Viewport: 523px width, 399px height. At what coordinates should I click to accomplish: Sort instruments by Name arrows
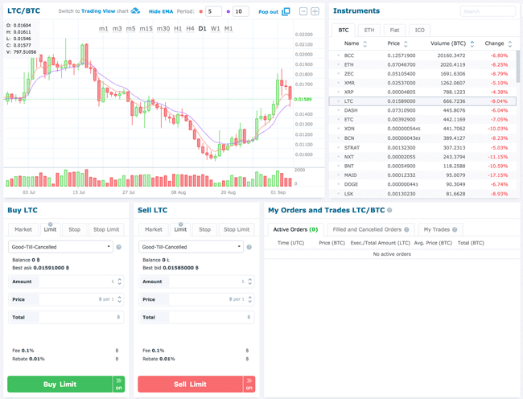[365, 43]
